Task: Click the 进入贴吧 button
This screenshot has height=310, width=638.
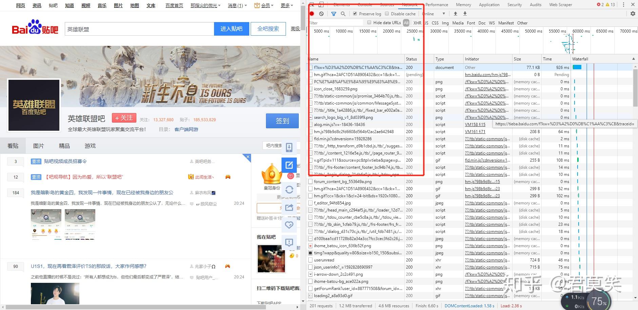Action: [x=231, y=29]
